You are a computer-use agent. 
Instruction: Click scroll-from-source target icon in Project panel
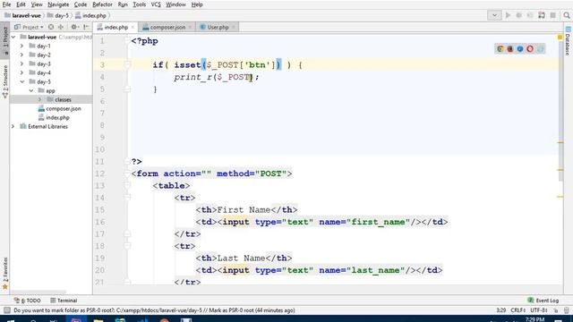[x=51, y=27]
